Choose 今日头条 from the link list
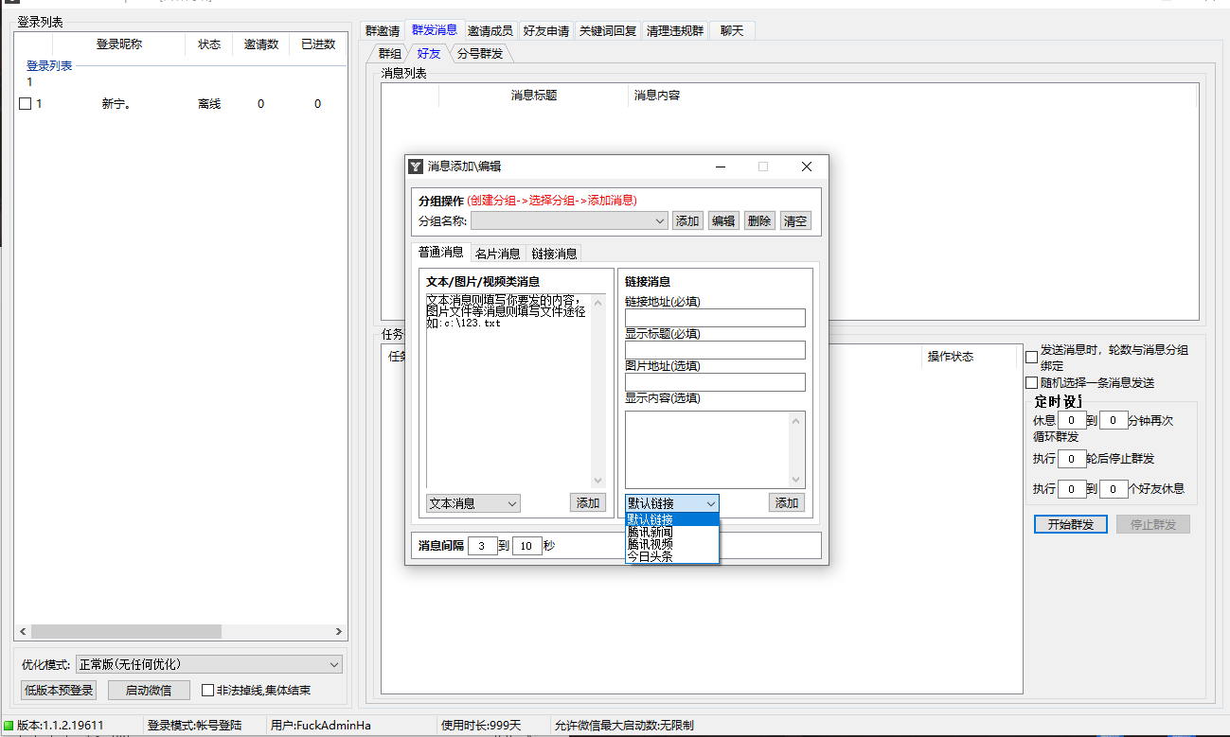The height and width of the screenshot is (737, 1230). (x=671, y=556)
